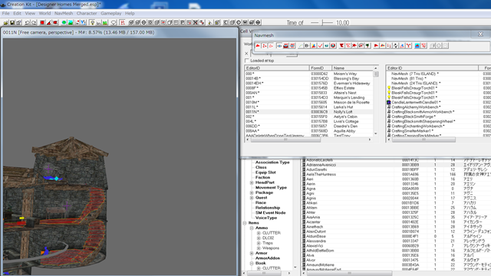Adjust the Time of day slider

[x=322, y=22]
